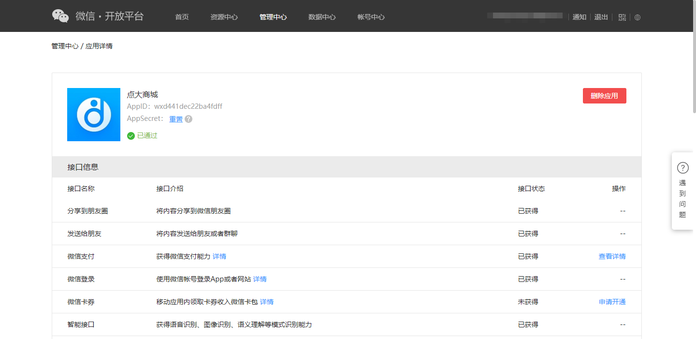Select 管理中心 in the top navigation
The image size is (696, 339).
tap(273, 17)
